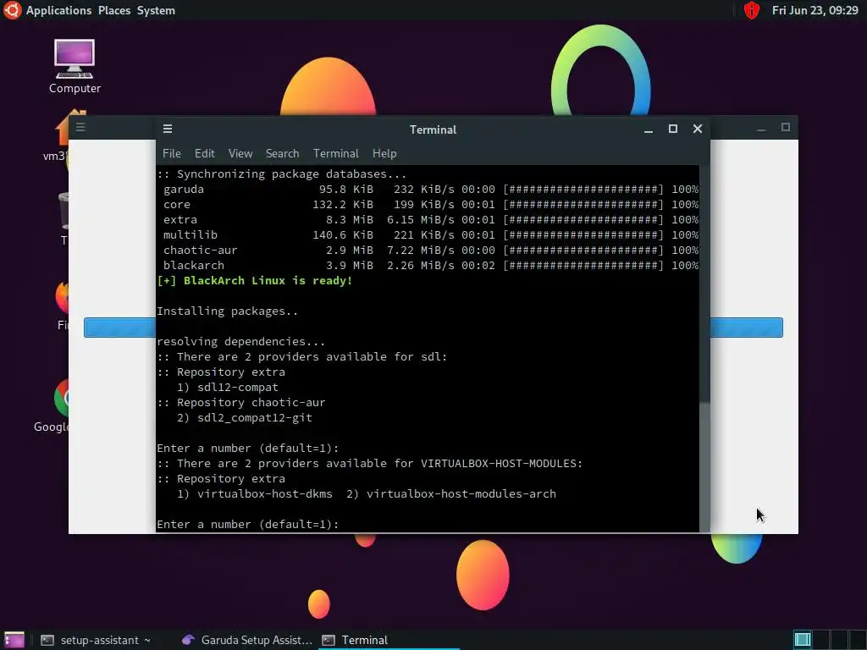Viewport: 867px width, 650px height.
Task: Minimize the Terminal window
Action: click(x=649, y=129)
